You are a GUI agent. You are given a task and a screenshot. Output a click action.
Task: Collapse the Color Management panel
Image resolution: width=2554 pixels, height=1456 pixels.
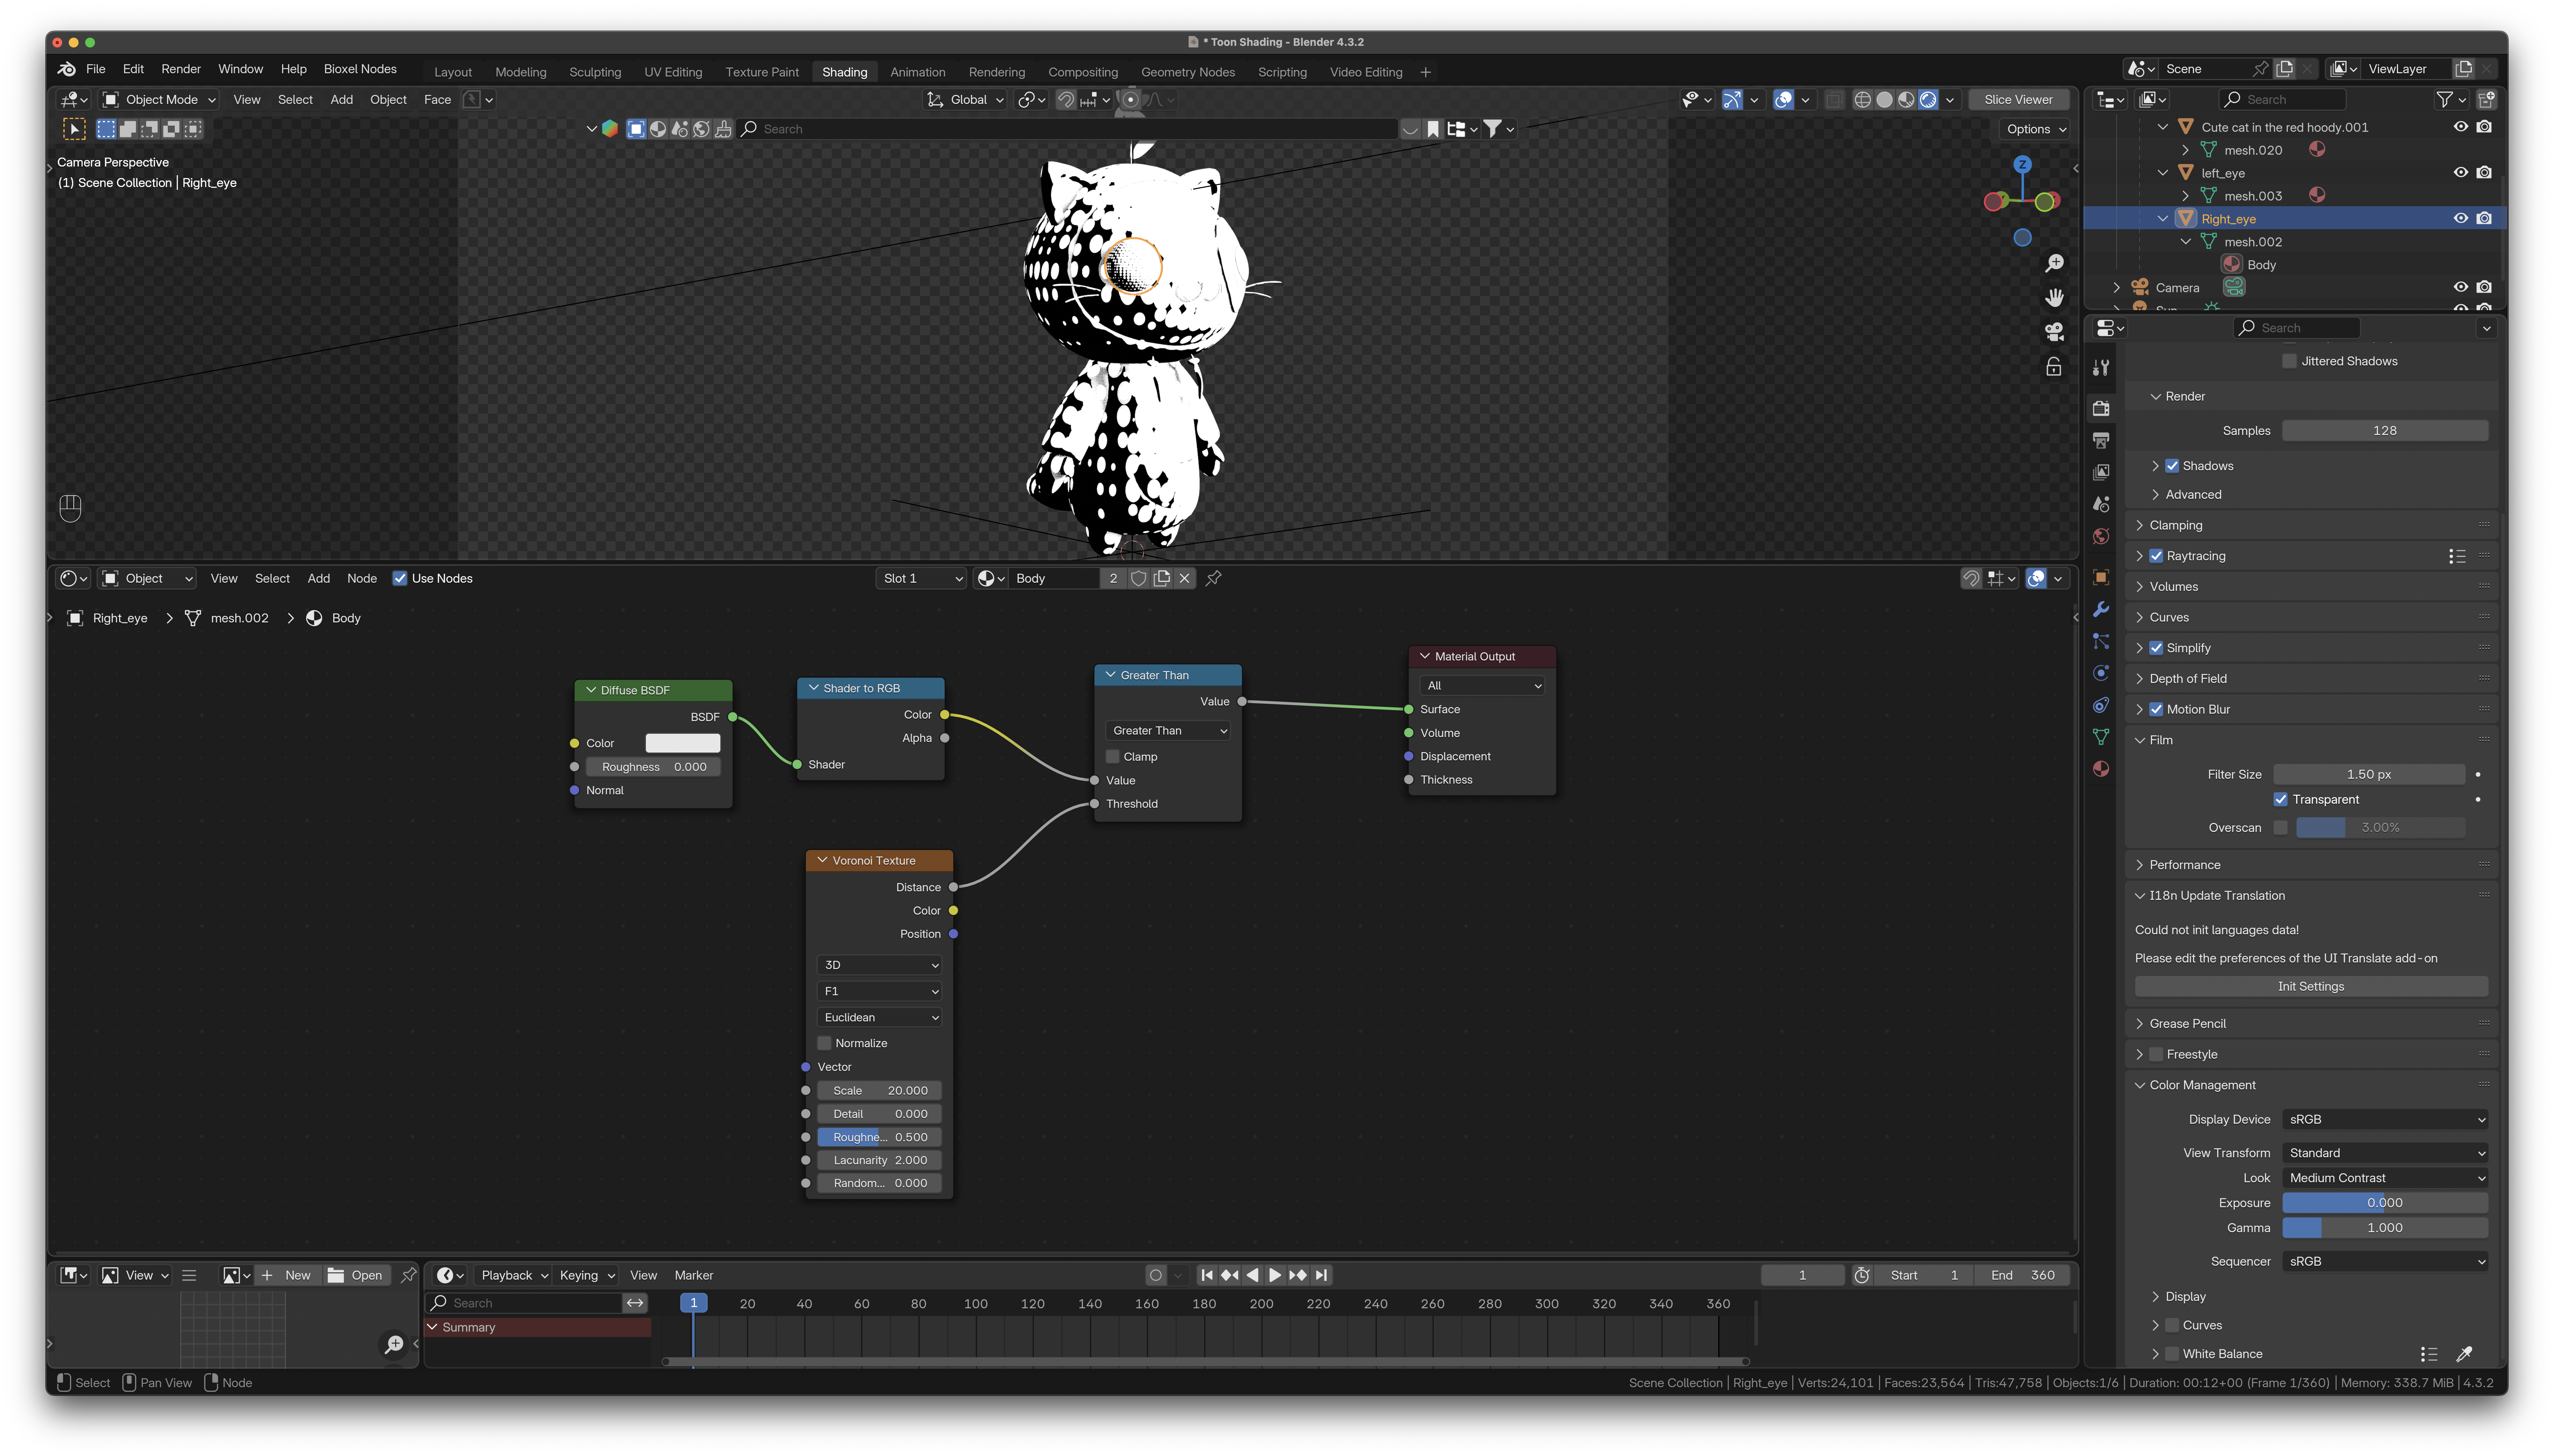[2202, 1085]
